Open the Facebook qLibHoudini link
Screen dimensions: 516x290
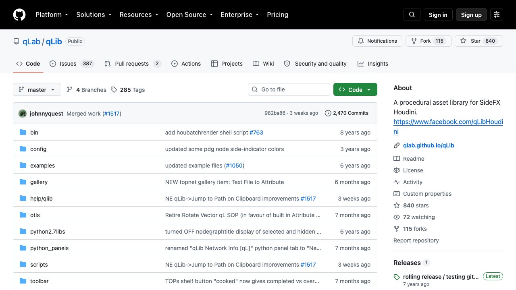coord(448,122)
